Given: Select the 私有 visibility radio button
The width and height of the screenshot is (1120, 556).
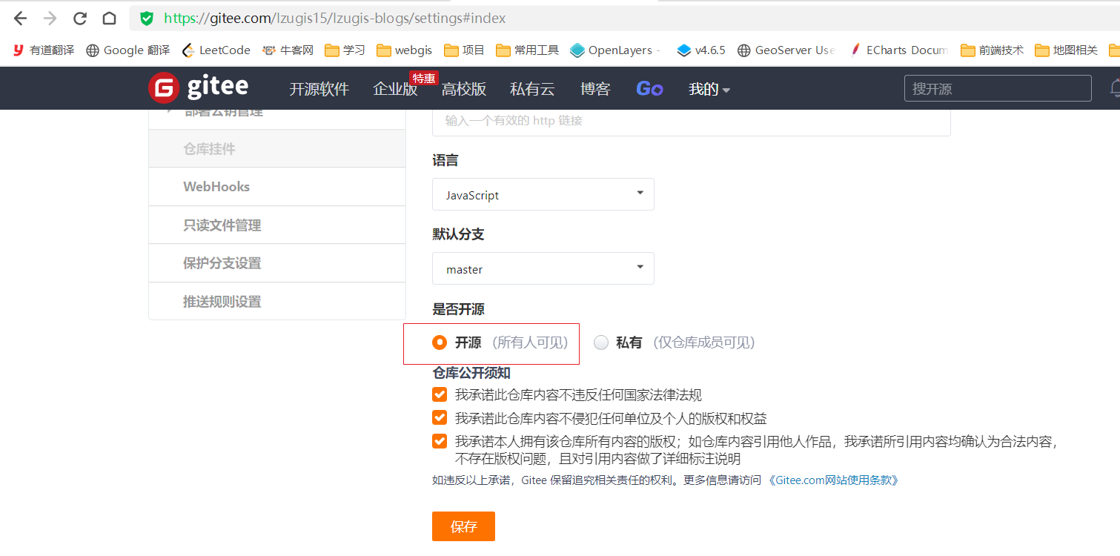Looking at the screenshot, I should [x=600, y=342].
